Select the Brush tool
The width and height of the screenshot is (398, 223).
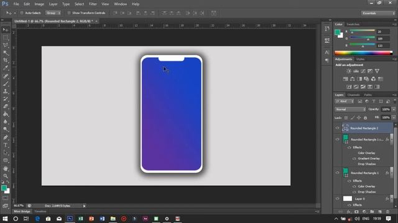click(6, 84)
